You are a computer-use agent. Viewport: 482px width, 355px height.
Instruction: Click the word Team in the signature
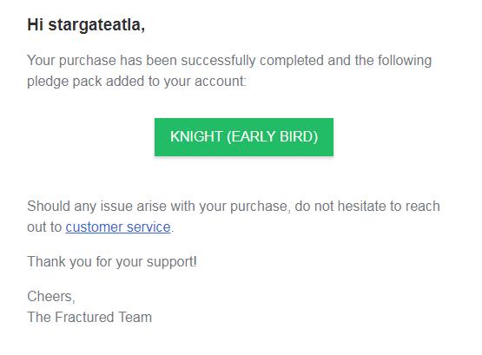[x=135, y=317]
